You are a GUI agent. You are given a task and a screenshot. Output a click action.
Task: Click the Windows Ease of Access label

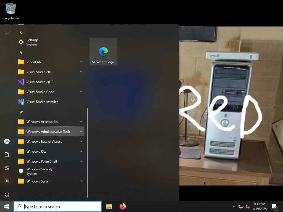point(44,142)
